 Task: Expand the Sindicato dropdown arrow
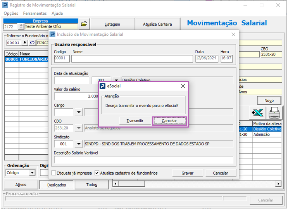click(x=78, y=144)
